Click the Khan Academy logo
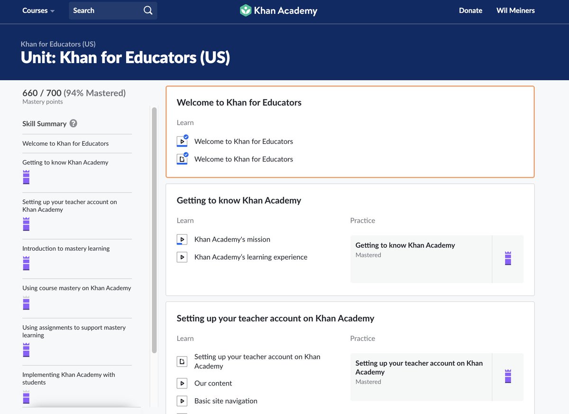The width and height of the screenshot is (569, 414). coord(278,10)
